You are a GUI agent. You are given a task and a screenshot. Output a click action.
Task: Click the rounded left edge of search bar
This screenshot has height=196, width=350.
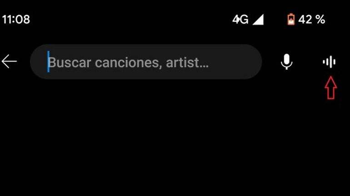pyautogui.click(x=37, y=62)
